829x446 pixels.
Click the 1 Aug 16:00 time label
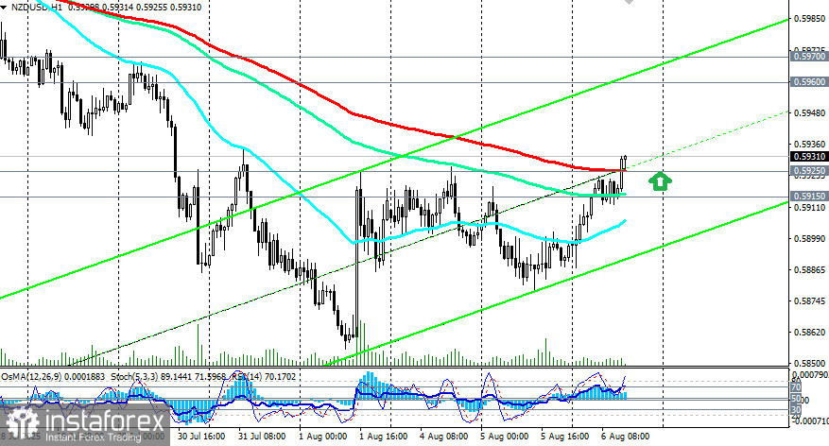pyautogui.click(x=384, y=437)
